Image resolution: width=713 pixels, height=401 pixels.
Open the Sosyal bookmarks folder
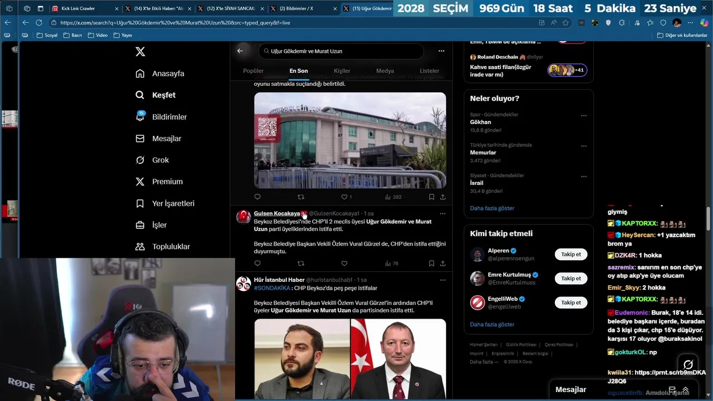(x=47, y=35)
